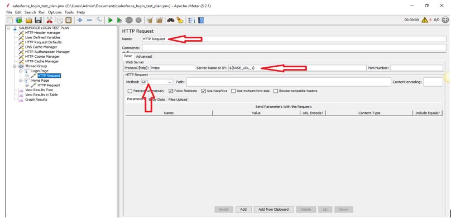Open the File menu
Image resolution: width=451 pixels, height=218 pixels.
(x=9, y=12)
